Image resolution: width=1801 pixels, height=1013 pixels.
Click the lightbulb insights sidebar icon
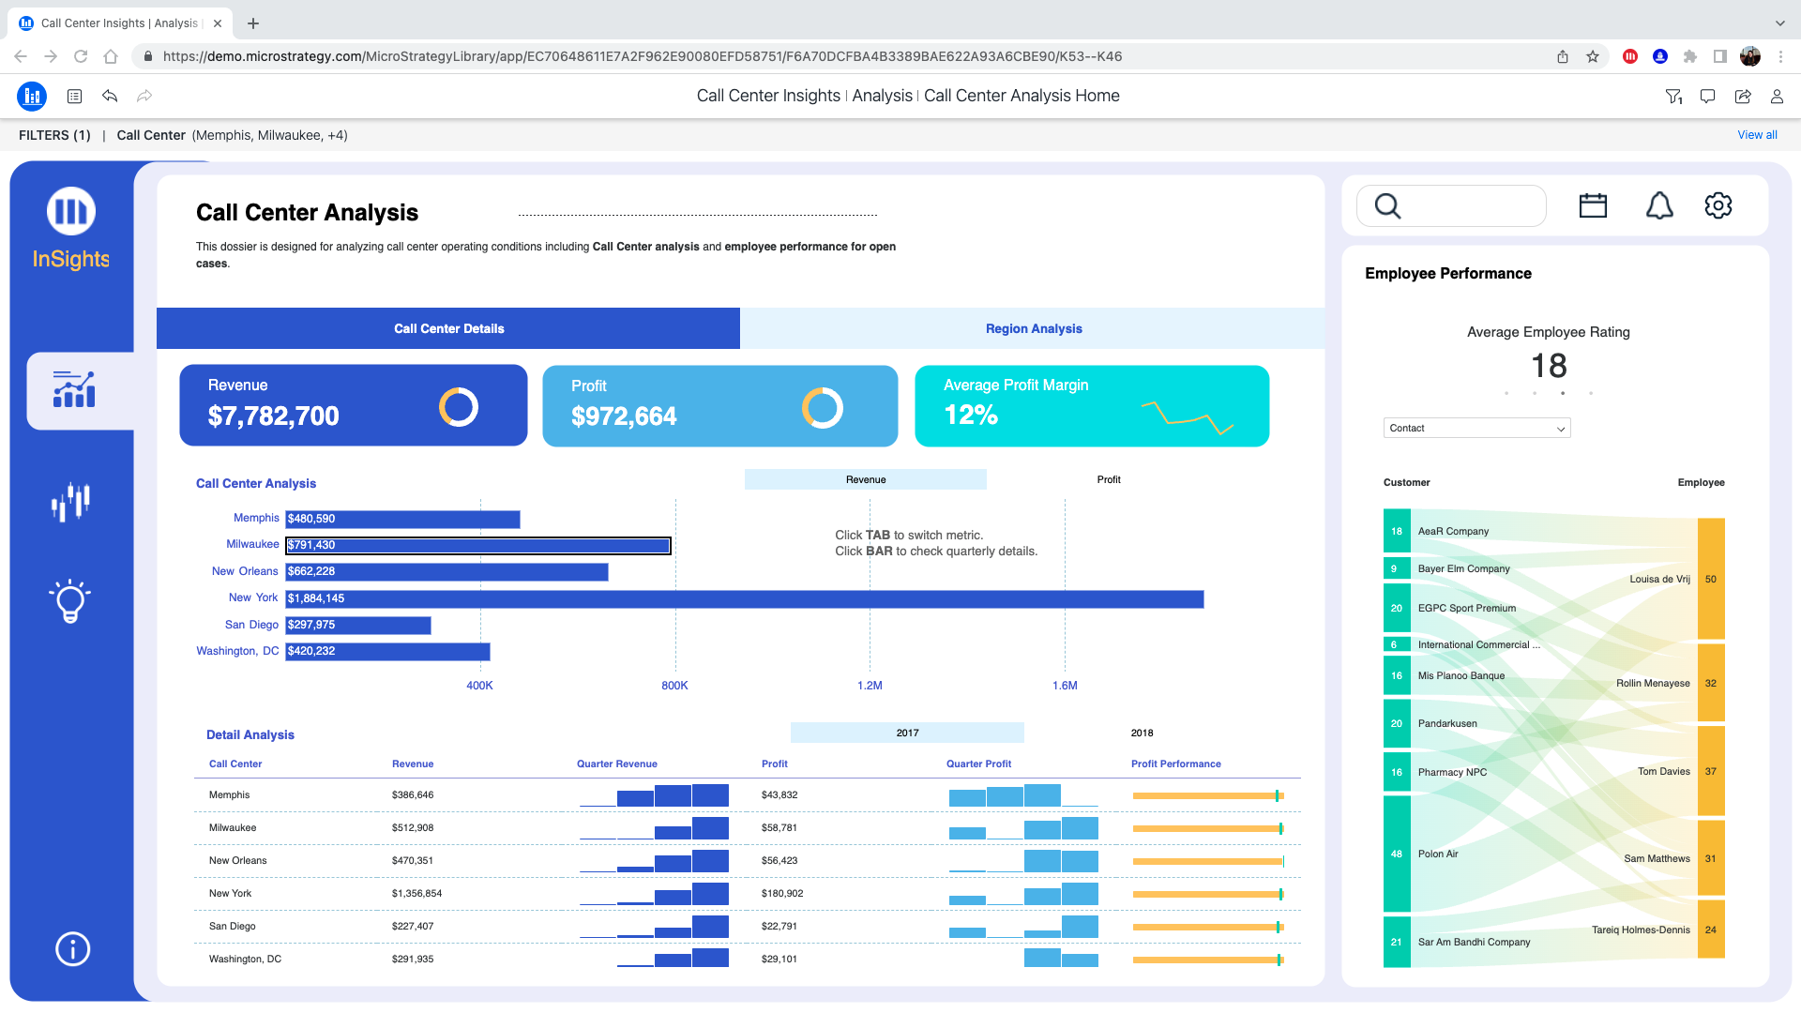pyautogui.click(x=70, y=601)
